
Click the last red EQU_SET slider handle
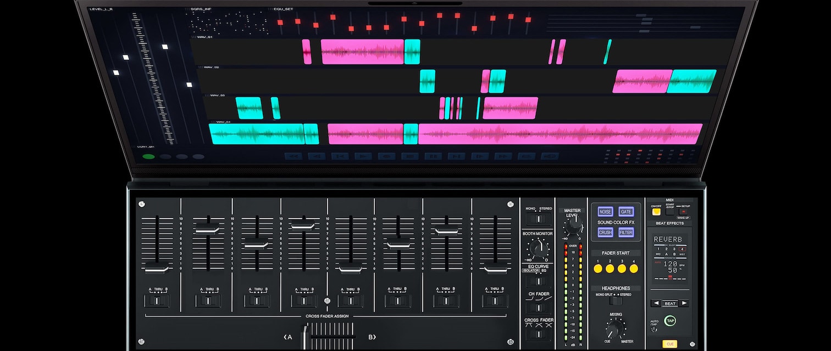[528, 19]
